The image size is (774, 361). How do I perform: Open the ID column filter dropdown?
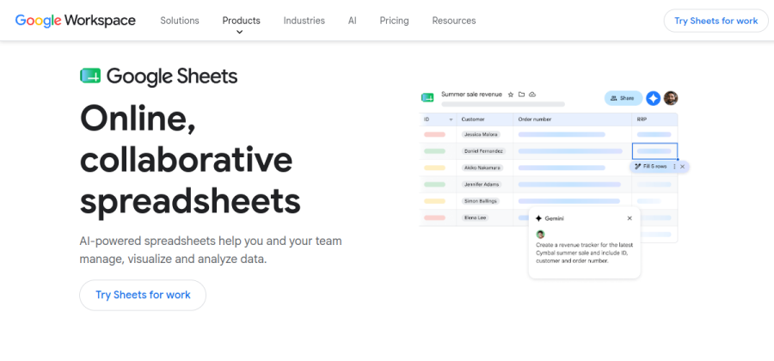click(451, 119)
